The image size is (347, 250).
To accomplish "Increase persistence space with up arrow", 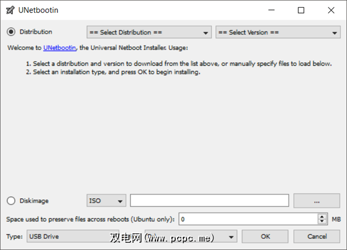I will pos(322,216).
